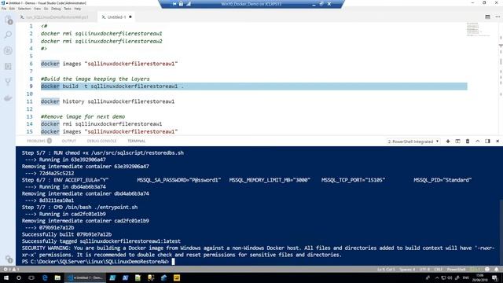Screen dimensions: 503x283
Task: Switch to the OUTPUT panel tab
Action: 68,141
